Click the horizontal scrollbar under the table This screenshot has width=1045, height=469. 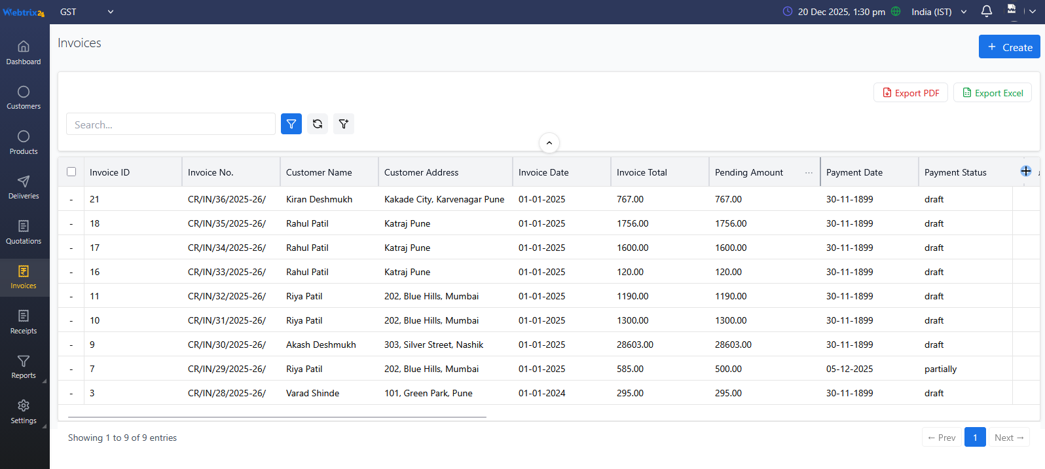click(277, 417)
